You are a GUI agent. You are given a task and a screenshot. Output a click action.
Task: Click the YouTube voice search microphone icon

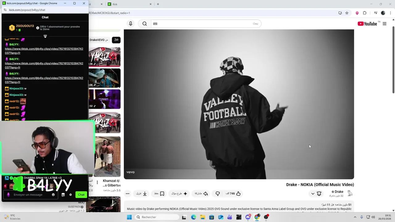pyautogui.click(x=131, y=24)
